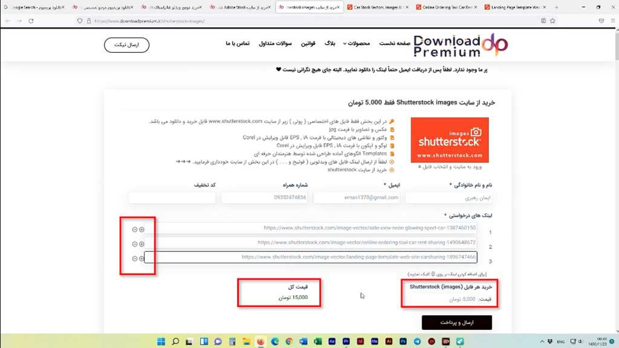619x348 pixels.
Task: Open the قوانین rules menu item
Action: pyautogui.click(x=308, y=43)
